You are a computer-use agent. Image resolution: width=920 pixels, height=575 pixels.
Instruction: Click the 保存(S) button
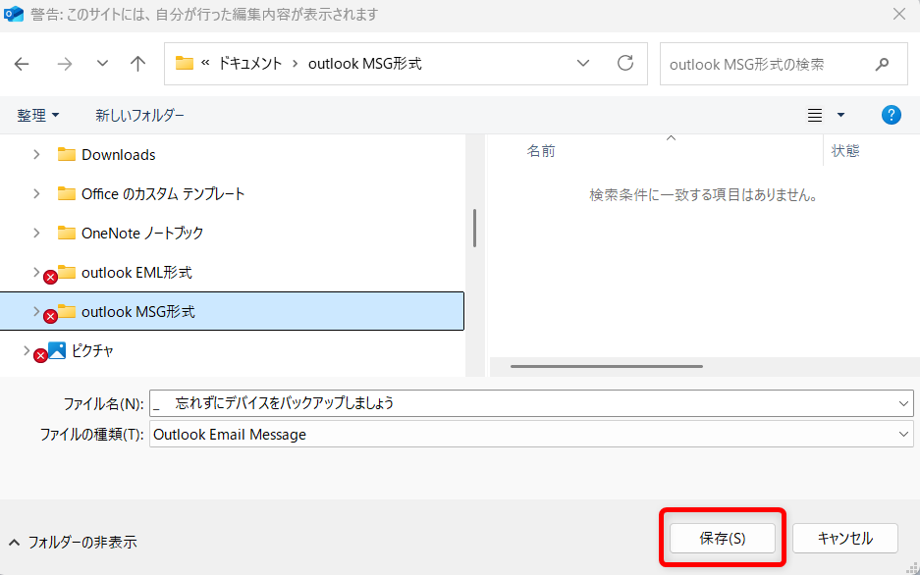(x=723, y=539)
